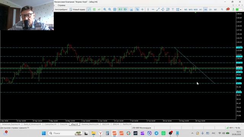This screenshot has width=244, height=137.
Task: Switch to H1 timeframe
Action: pyautogui.click(x=201, y=10)
